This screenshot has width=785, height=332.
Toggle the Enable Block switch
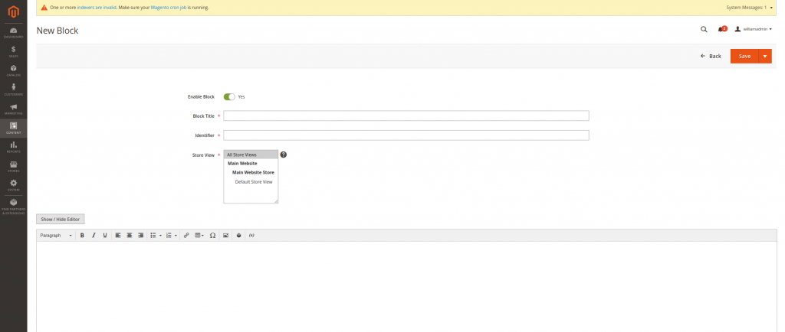pos(229,97)
